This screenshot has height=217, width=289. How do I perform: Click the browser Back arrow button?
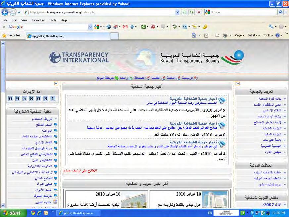coord(5,12)
